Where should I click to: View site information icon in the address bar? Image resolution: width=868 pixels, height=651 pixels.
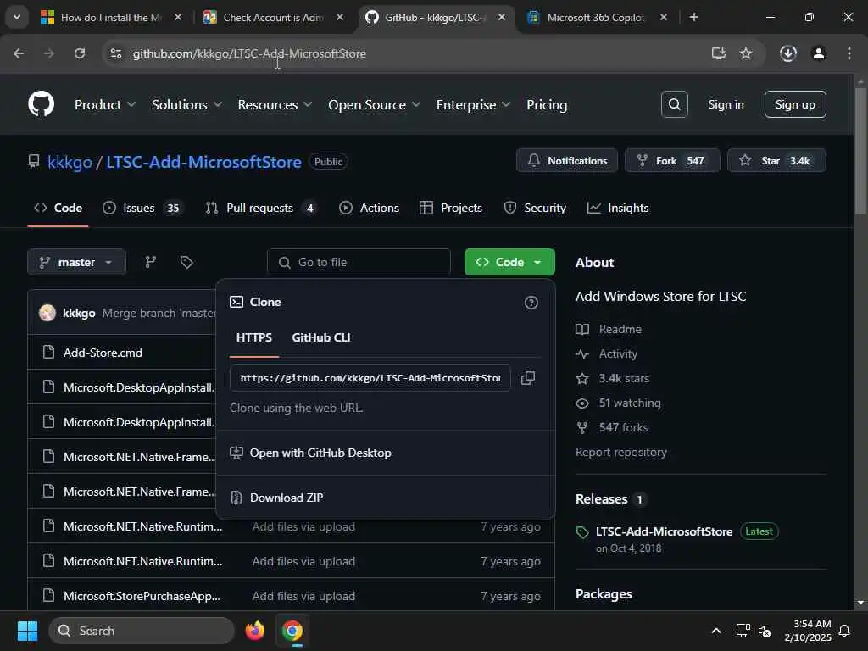pyautogui.click(x=116, y=53)
